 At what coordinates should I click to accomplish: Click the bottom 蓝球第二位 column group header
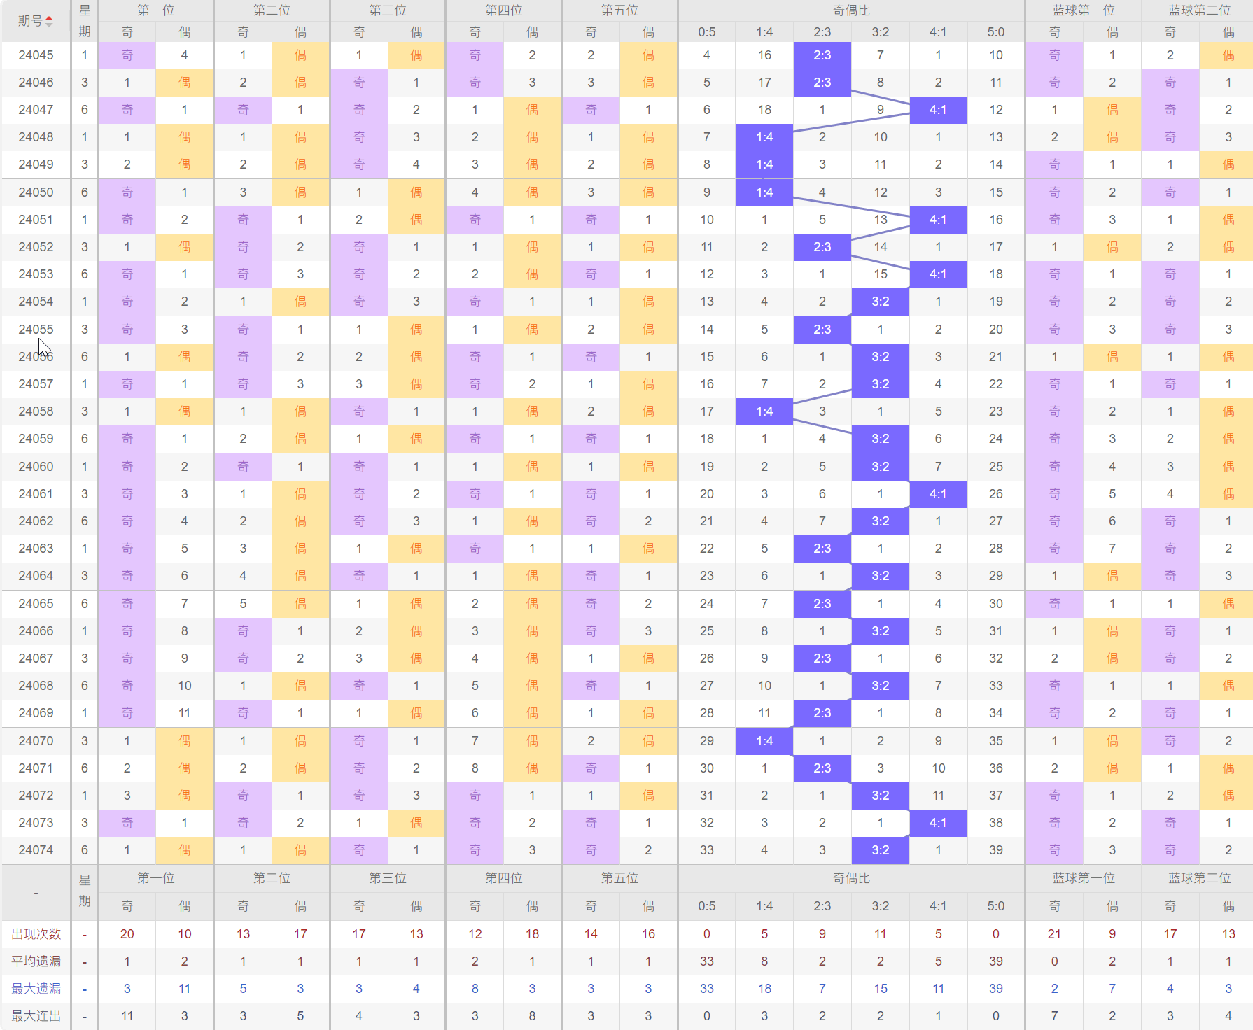pos(1199,878)
